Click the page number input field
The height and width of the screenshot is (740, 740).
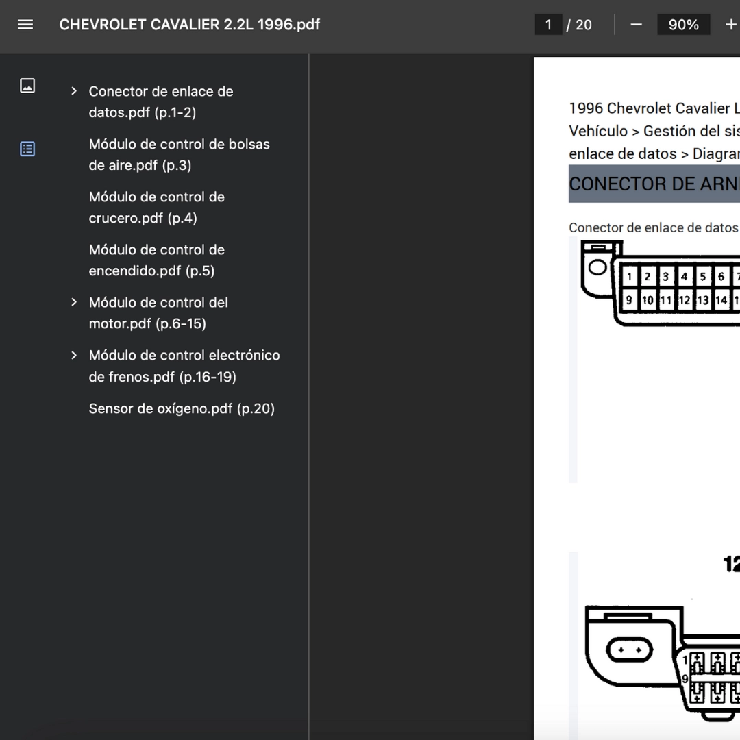[x=548, y=25]
